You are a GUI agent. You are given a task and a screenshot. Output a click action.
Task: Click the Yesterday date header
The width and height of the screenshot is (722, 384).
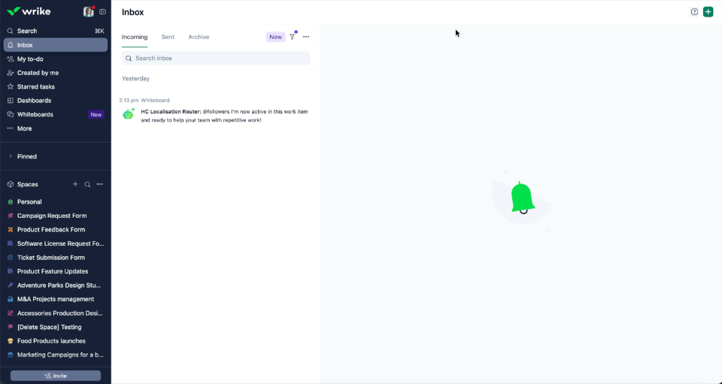[136, 79]
